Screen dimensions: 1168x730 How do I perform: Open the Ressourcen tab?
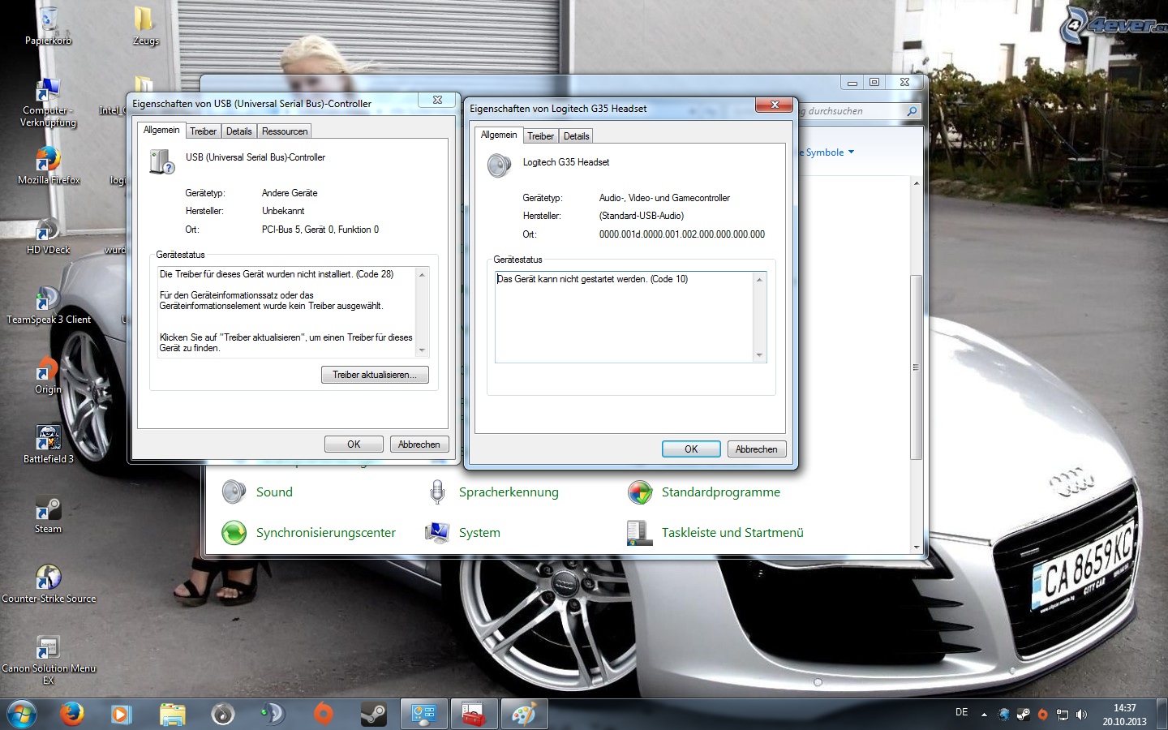[285, 131]
